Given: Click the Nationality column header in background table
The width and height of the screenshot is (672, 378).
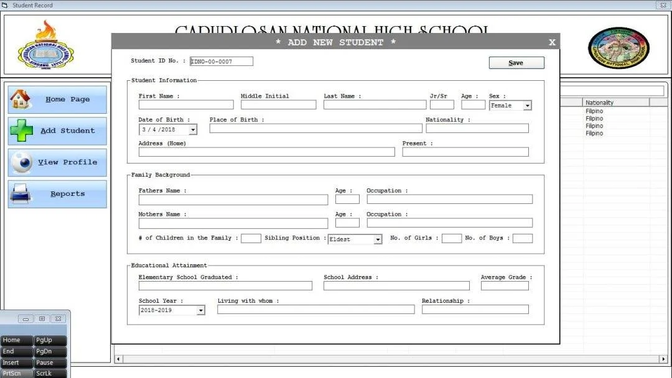Looking at the screenshot, I should pos(616,103).
